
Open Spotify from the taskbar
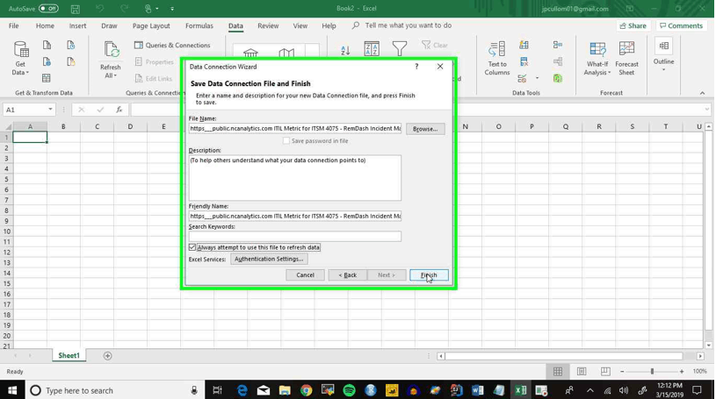349,390
